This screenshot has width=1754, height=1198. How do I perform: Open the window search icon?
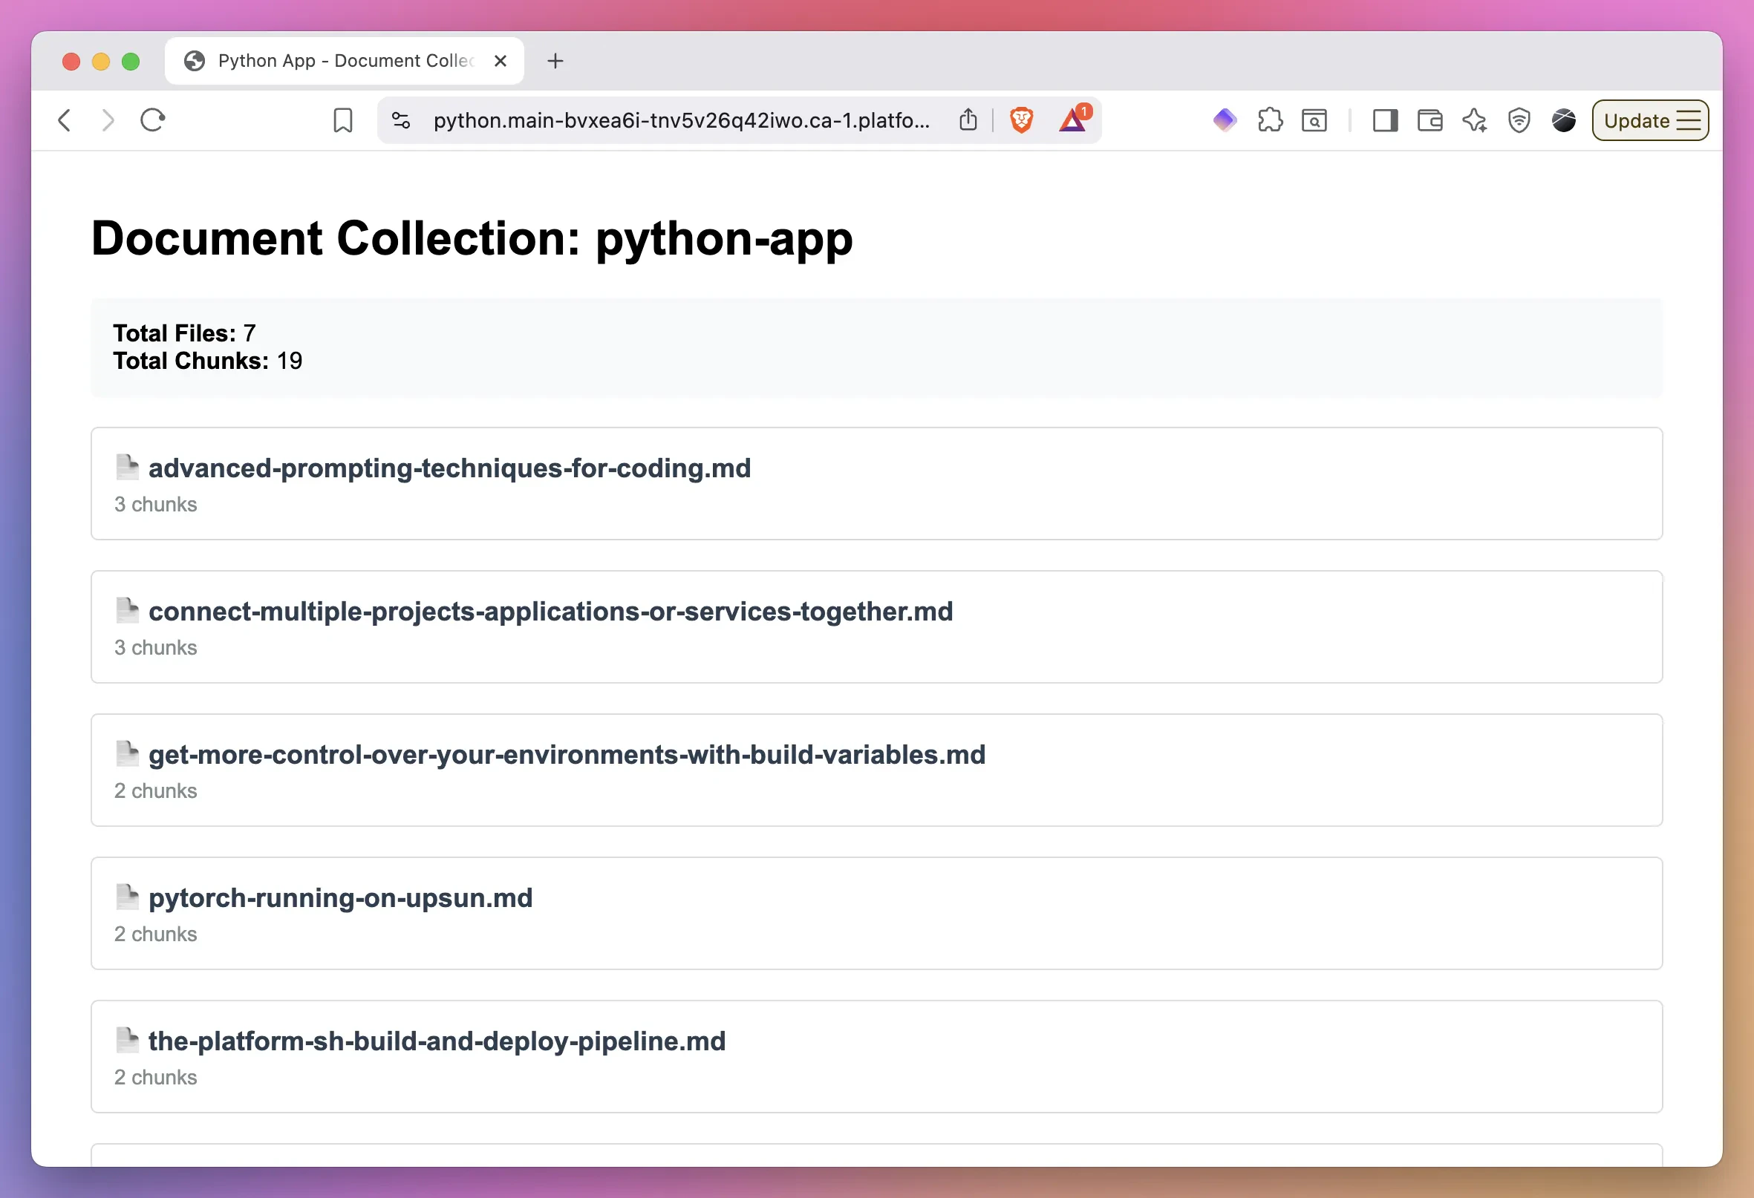click(1314, 120)
